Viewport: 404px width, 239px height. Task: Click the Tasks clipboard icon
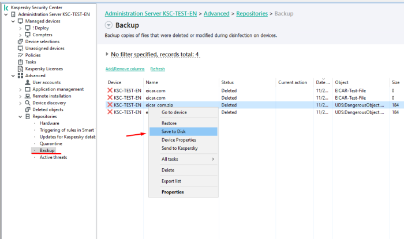[21, 62]
